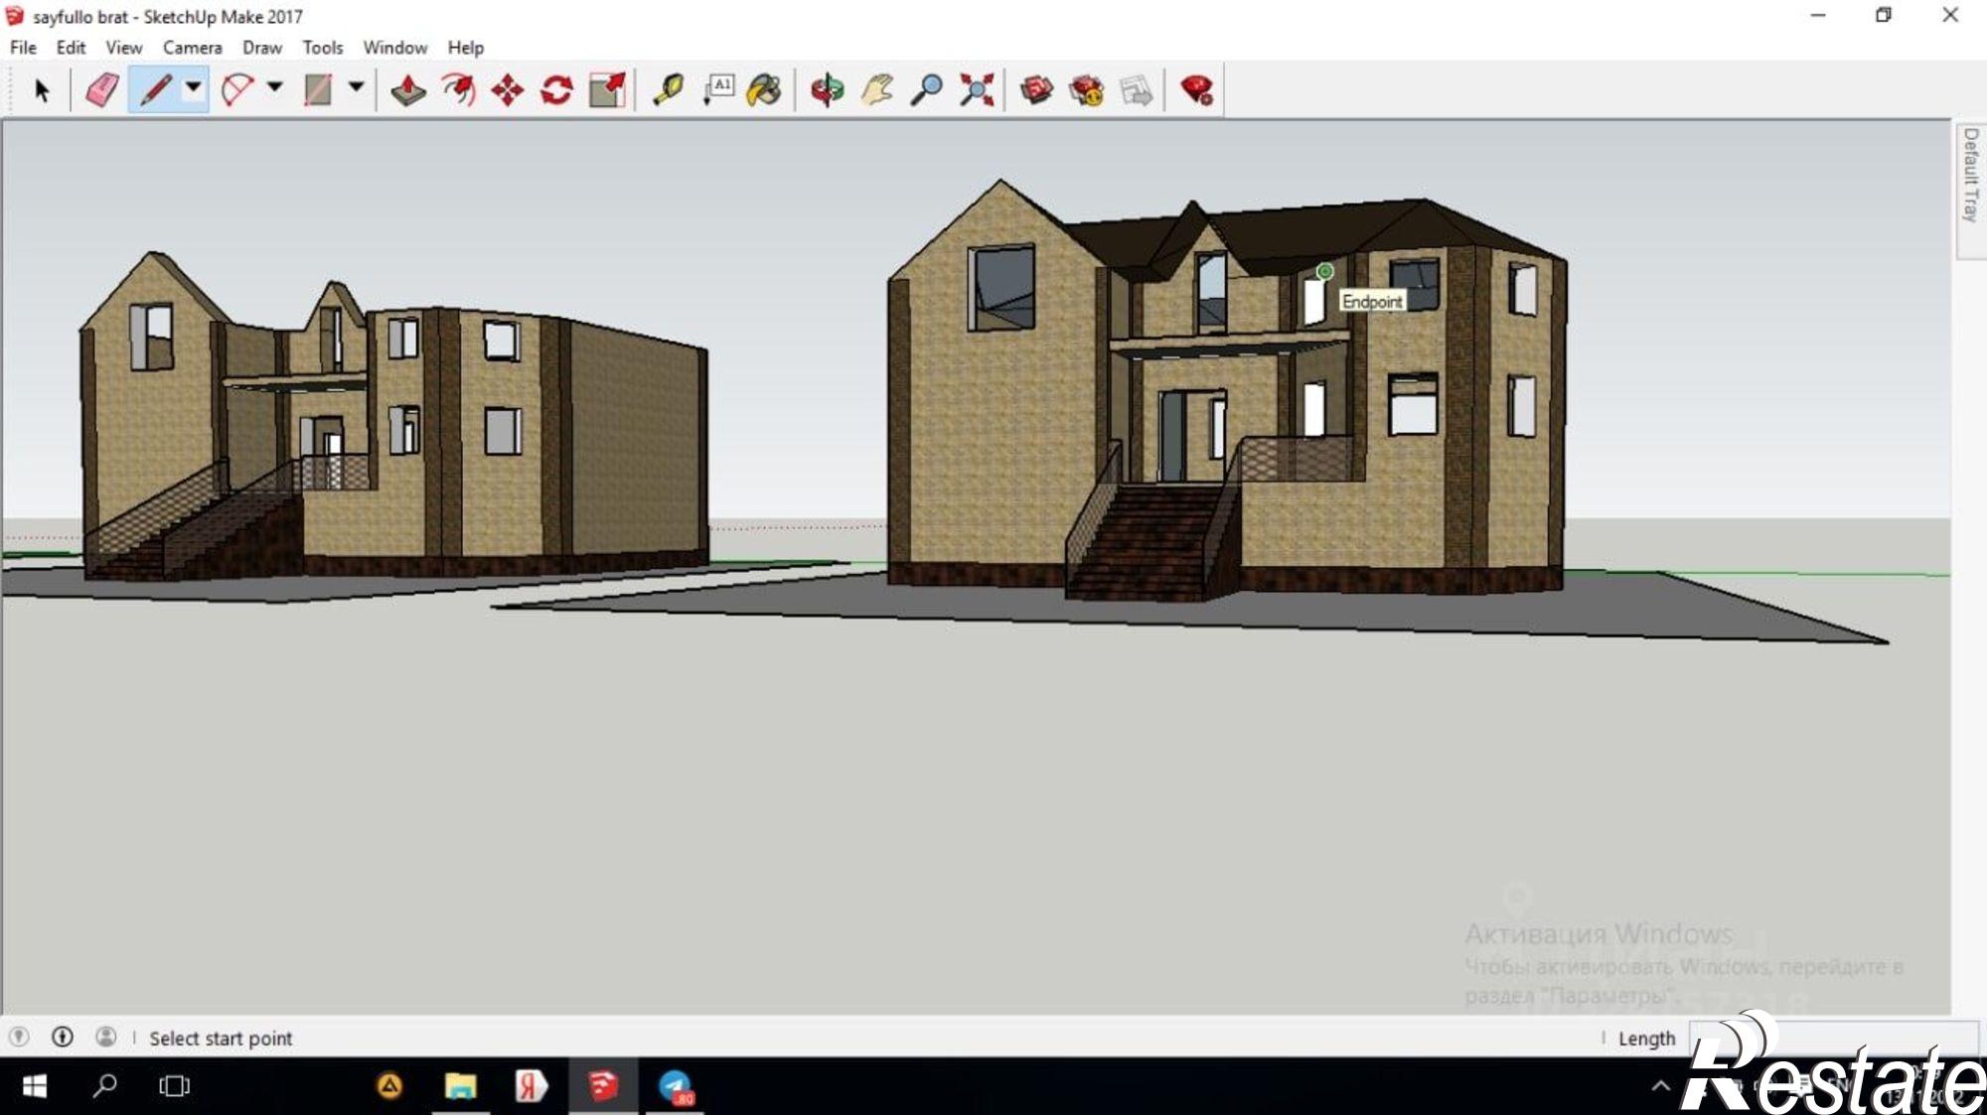This screenshot has width=1987, height=1115.
Task: Pick the Tape Measure tool
Action: (x=668, y=90)
